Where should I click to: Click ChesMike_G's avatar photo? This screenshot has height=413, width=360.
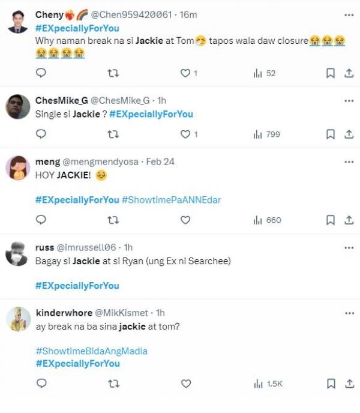coord(18,107)
